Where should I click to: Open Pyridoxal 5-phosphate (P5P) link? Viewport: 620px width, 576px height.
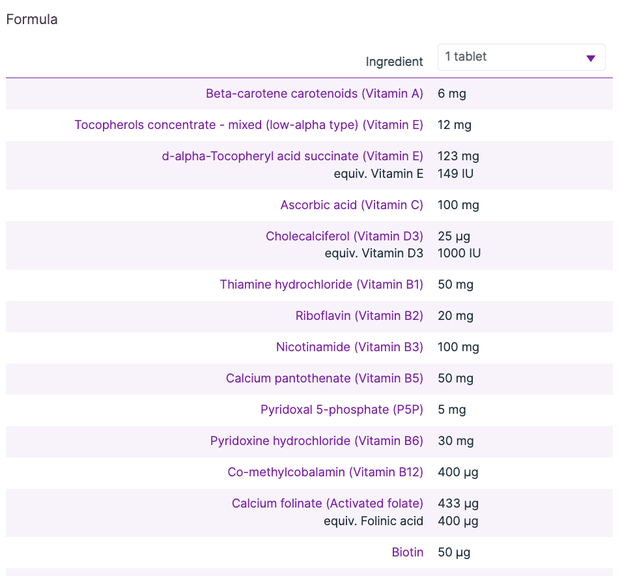pyautogui.click(x=341, y=410)
